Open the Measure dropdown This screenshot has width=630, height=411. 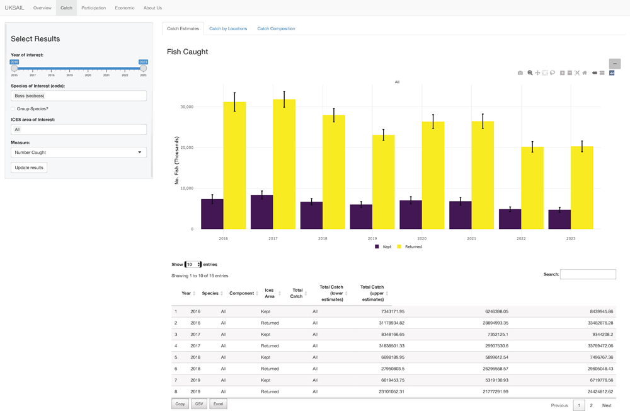[x=79, y=153]
